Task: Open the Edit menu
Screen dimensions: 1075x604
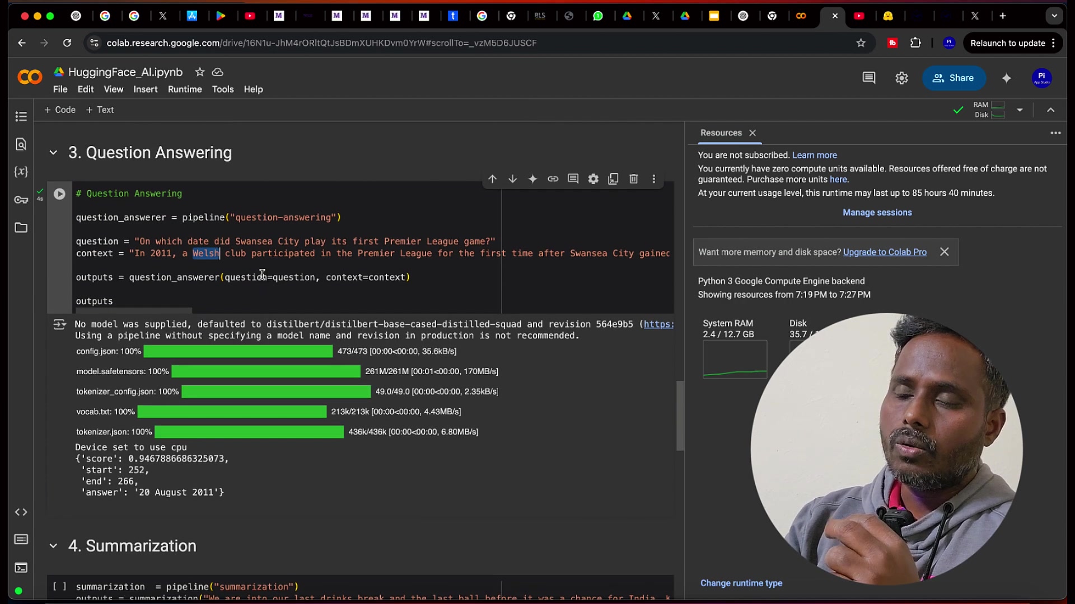Action: pos(86,89)
